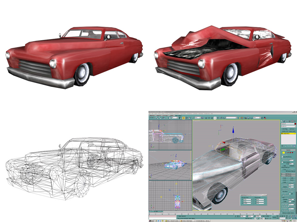
Task: Toggle the Show Normals checkbox
Action: click(x=282, y=162)
